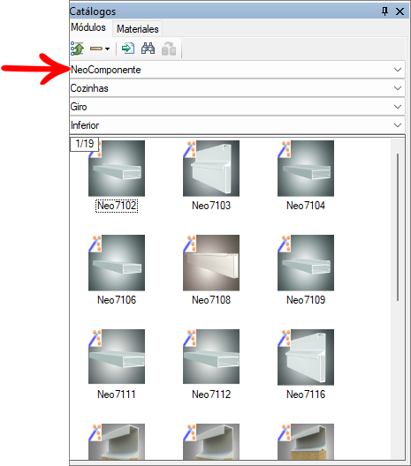Select the Neo7111 module thumbnail

[117, 357]
